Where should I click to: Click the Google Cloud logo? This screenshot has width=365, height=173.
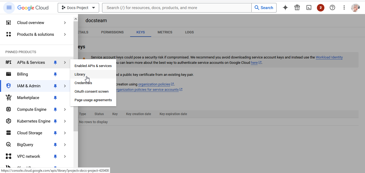(x=33, y=8)
